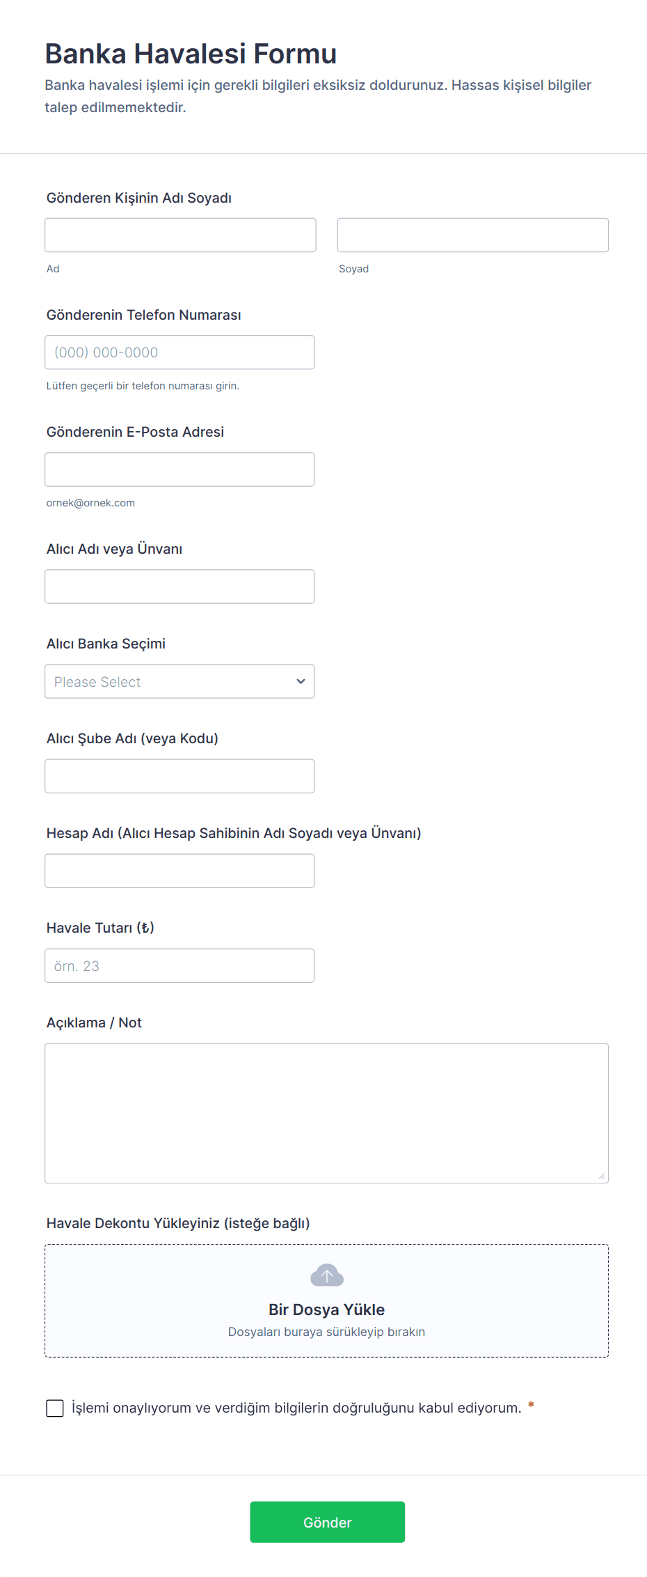Image resolution: width=647 pixels, height=1577 pixels.
Task: Click inside the Açıklama / Not textarea
Action: tap(326, 1112)
